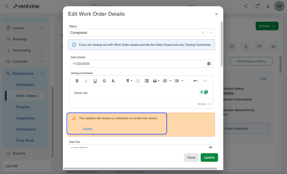Close the Edit Work Order dialog

coord(216,14)
